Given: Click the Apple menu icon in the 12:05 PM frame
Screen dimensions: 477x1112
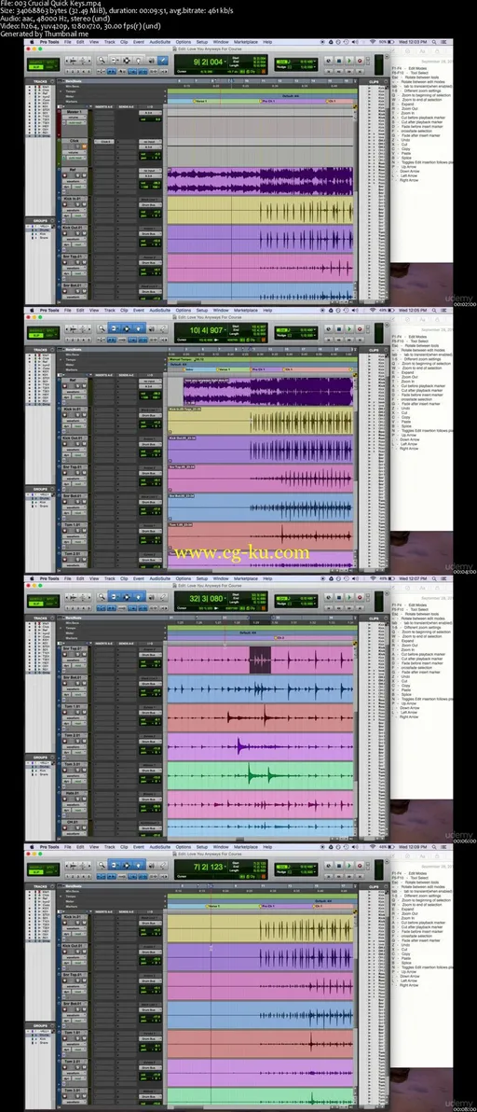Looking at the screenshot, I should pyautogui.click(x=30, y=310).
